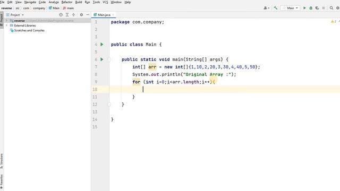Screen dimensions: 340x191
Task: Open the VCS menu
Action: 105,2
